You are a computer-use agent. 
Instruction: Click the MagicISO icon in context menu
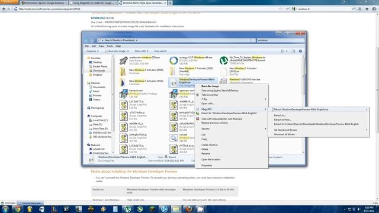pos(197,109)
